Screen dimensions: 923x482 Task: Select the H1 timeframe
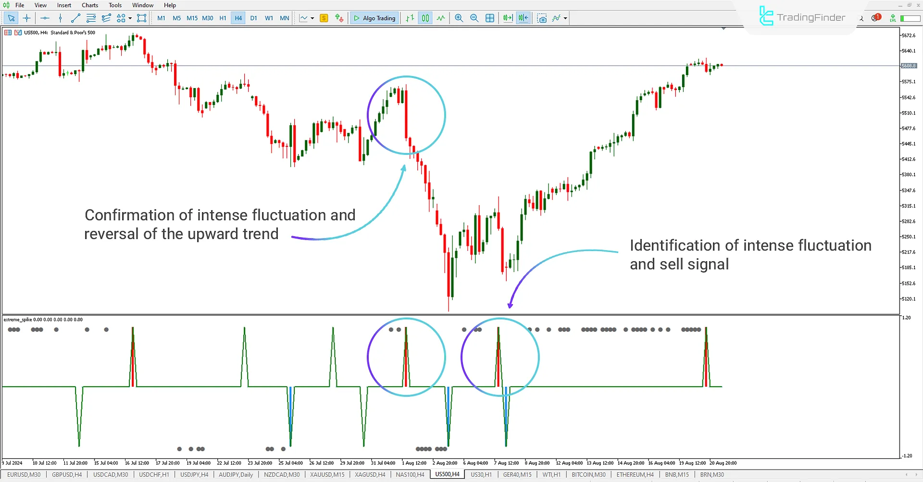[x=223, y=18]
